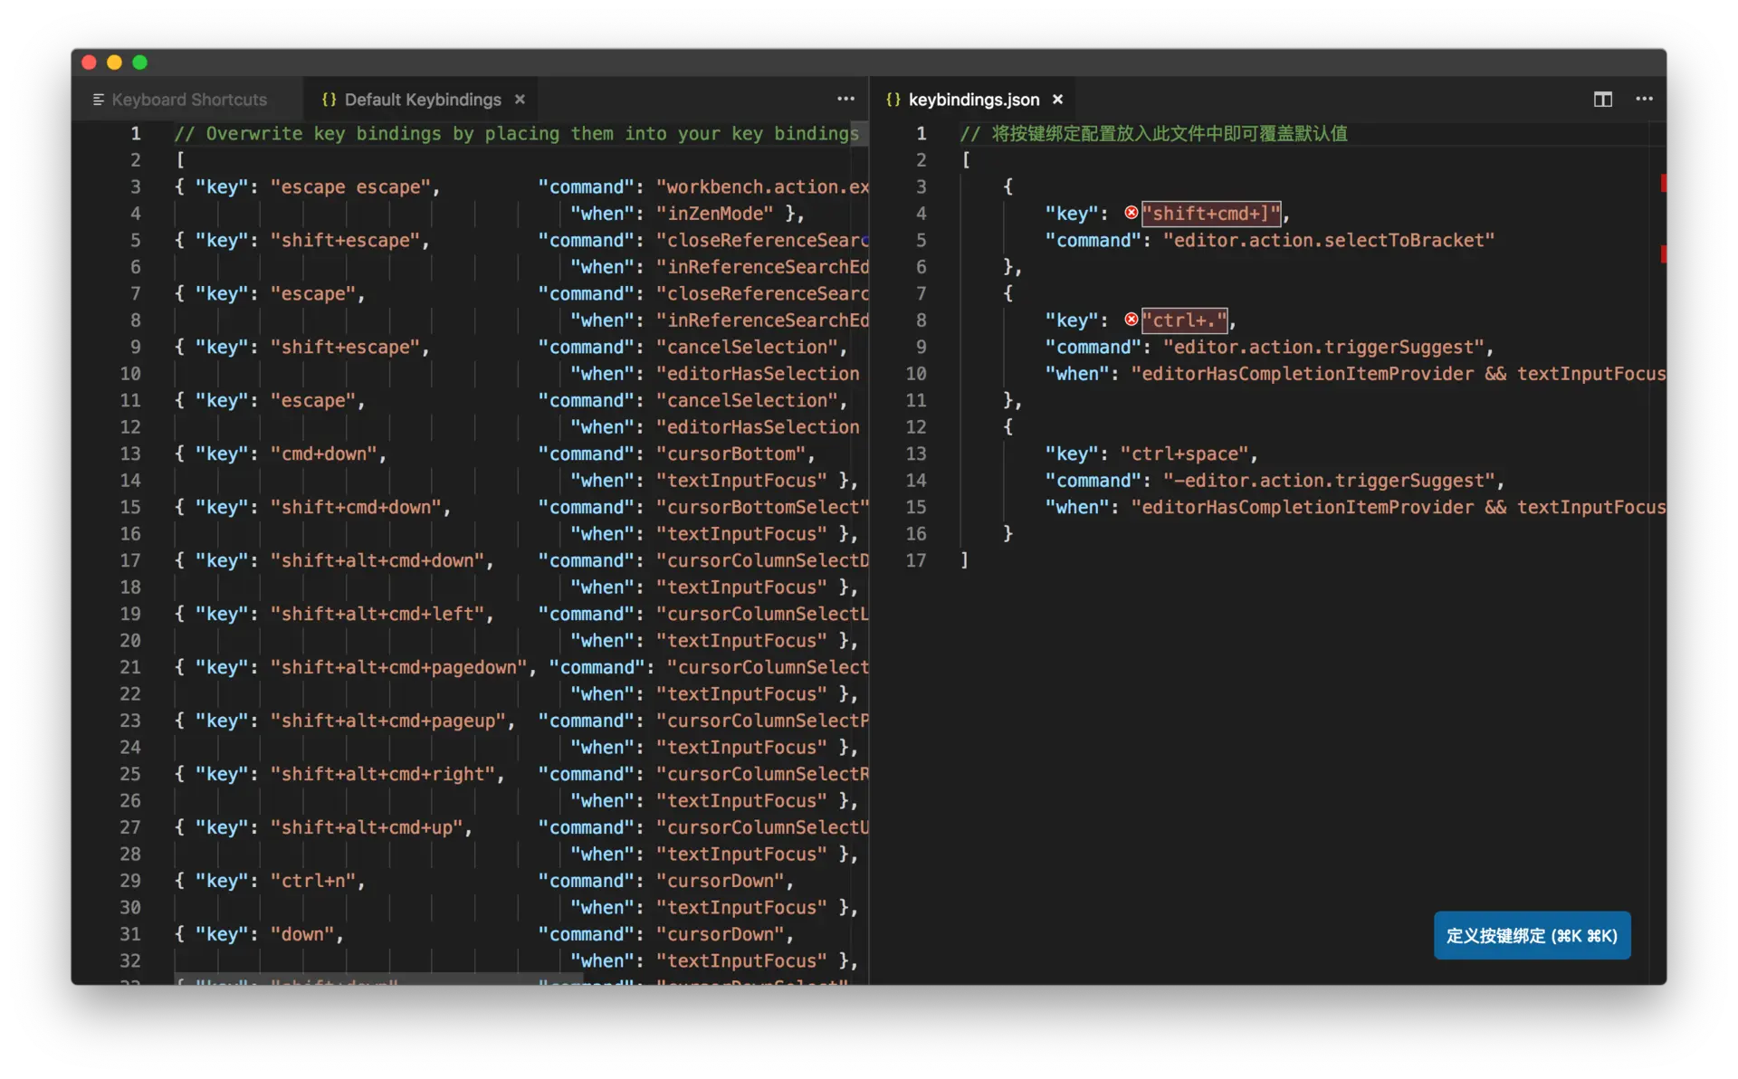Click the yellow minimize window button
Screen dimensions: 1738x1079
point(114,62)
